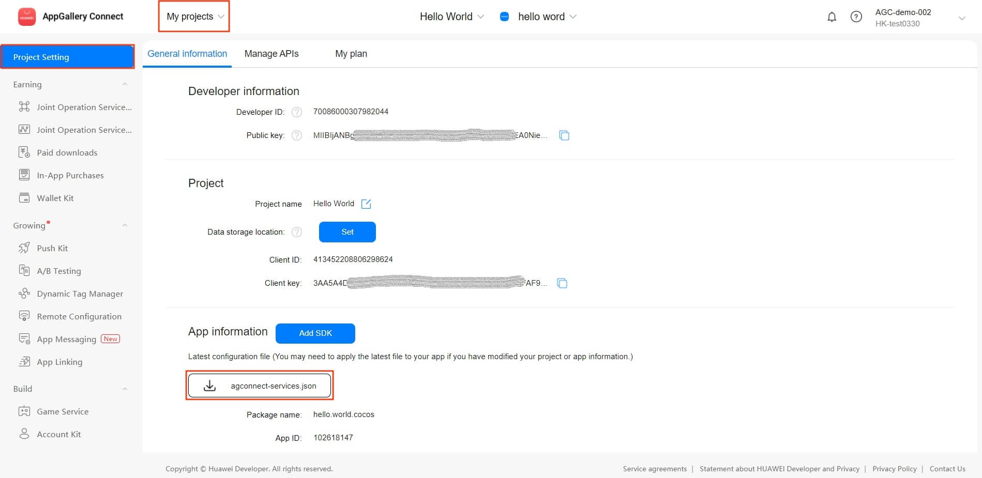This screenshot has width=982, height=478.
Task: Click the Public key help tooltip icon
Action: tap(297, 135)
